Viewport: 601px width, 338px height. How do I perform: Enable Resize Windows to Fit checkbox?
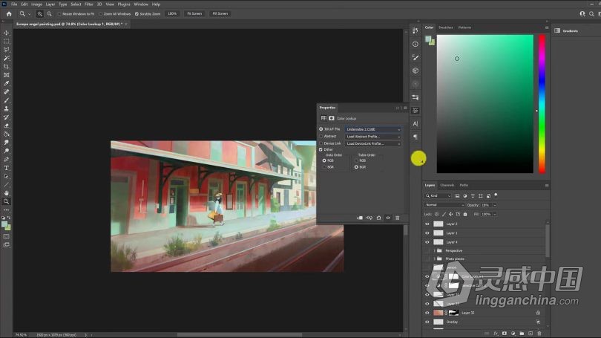click(x=59, y=14)
